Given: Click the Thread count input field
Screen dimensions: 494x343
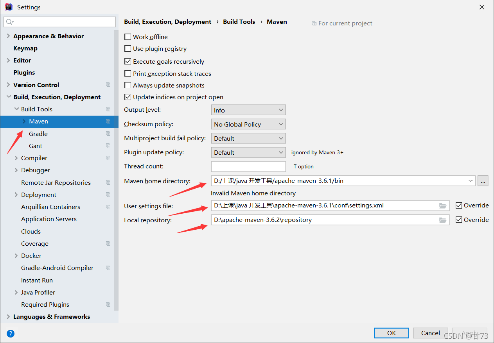Looking at the screenshot, I should point(248,166).
